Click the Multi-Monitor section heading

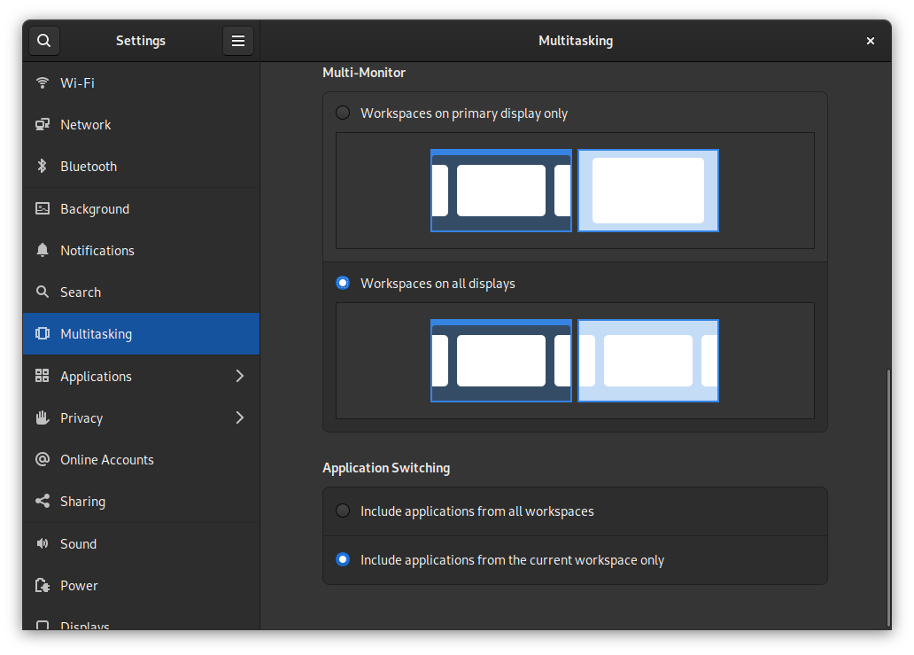click(364, 73)
